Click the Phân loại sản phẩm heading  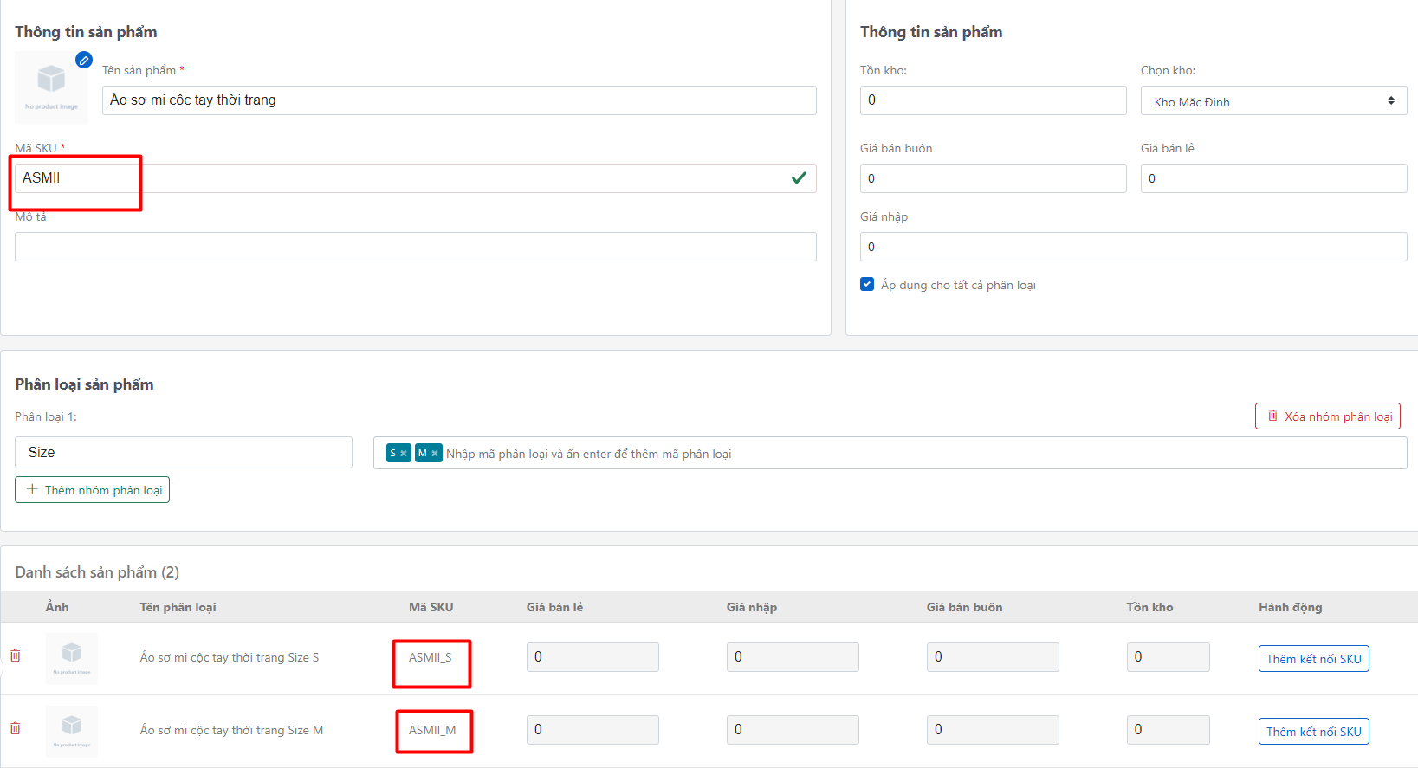click(x=84, y=384)
